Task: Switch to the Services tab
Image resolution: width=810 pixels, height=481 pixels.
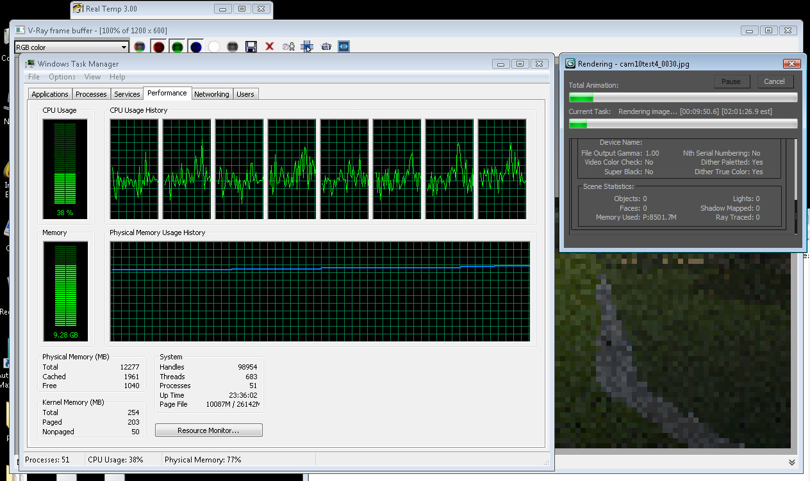Action: pyautogui.click(x=127, y=94)
